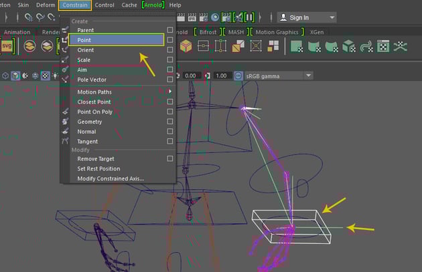Open Point constraint options box
The width and height of the screenshot is (422, 272).
pyautogui.click(x=170, y=40)
